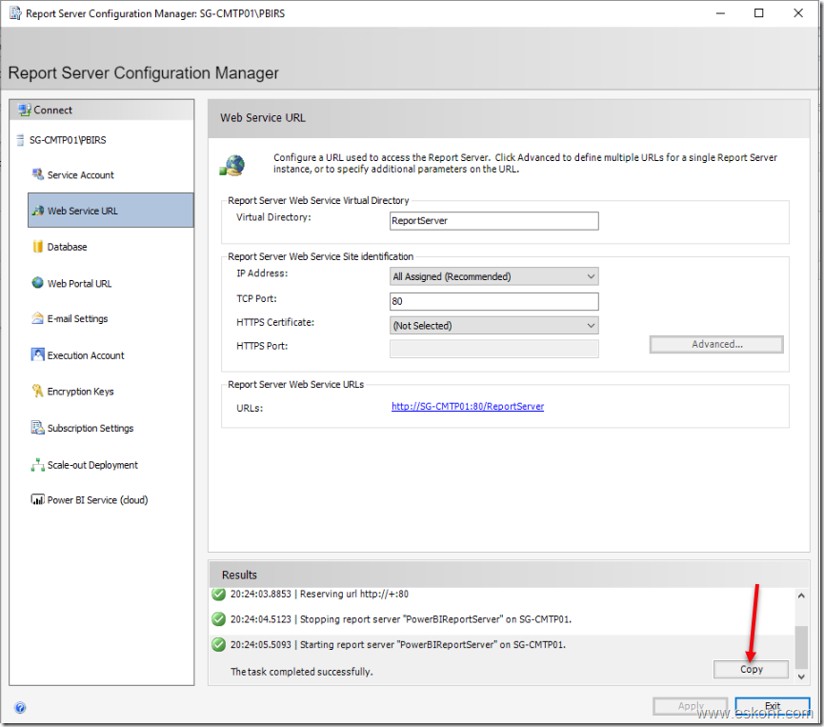
Task: Open Execution Account icon
Action: (x=38, y=355)
